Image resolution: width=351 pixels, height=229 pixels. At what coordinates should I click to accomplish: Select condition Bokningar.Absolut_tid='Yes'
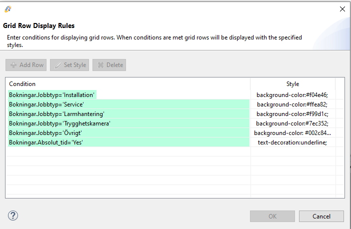point(128,142)
